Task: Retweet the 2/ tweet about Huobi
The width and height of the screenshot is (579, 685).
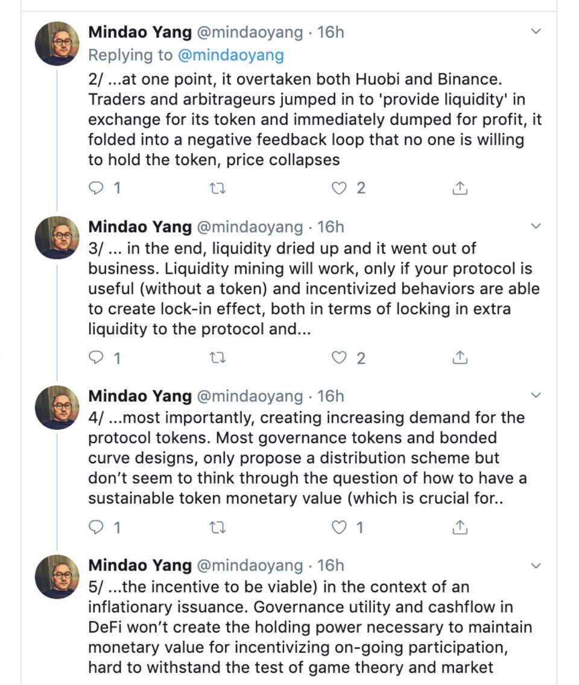Action: tap(218, 189)
